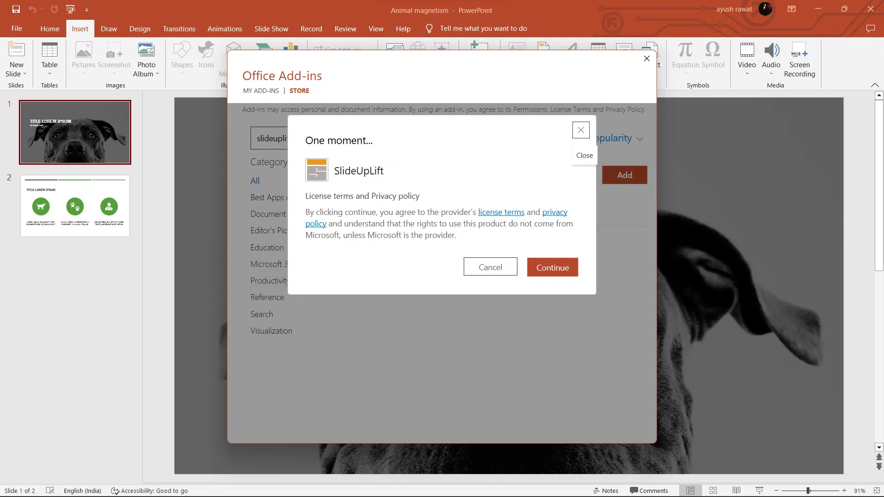This screenshot has height=497, width=884.
Task: Open the Design ribbon tab
Action: [140, 29]
